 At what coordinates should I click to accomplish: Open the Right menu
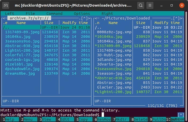click(107, 13)
